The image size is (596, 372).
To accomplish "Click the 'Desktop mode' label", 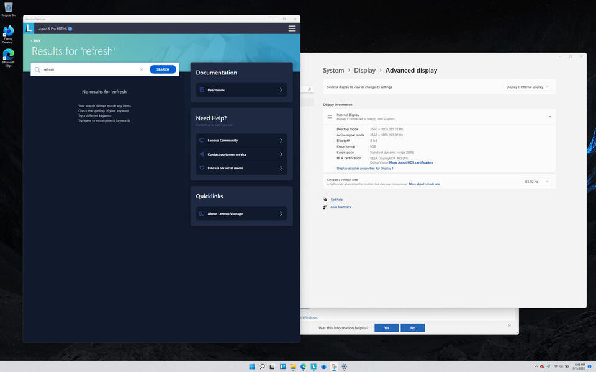I will (x=348, y=129).
